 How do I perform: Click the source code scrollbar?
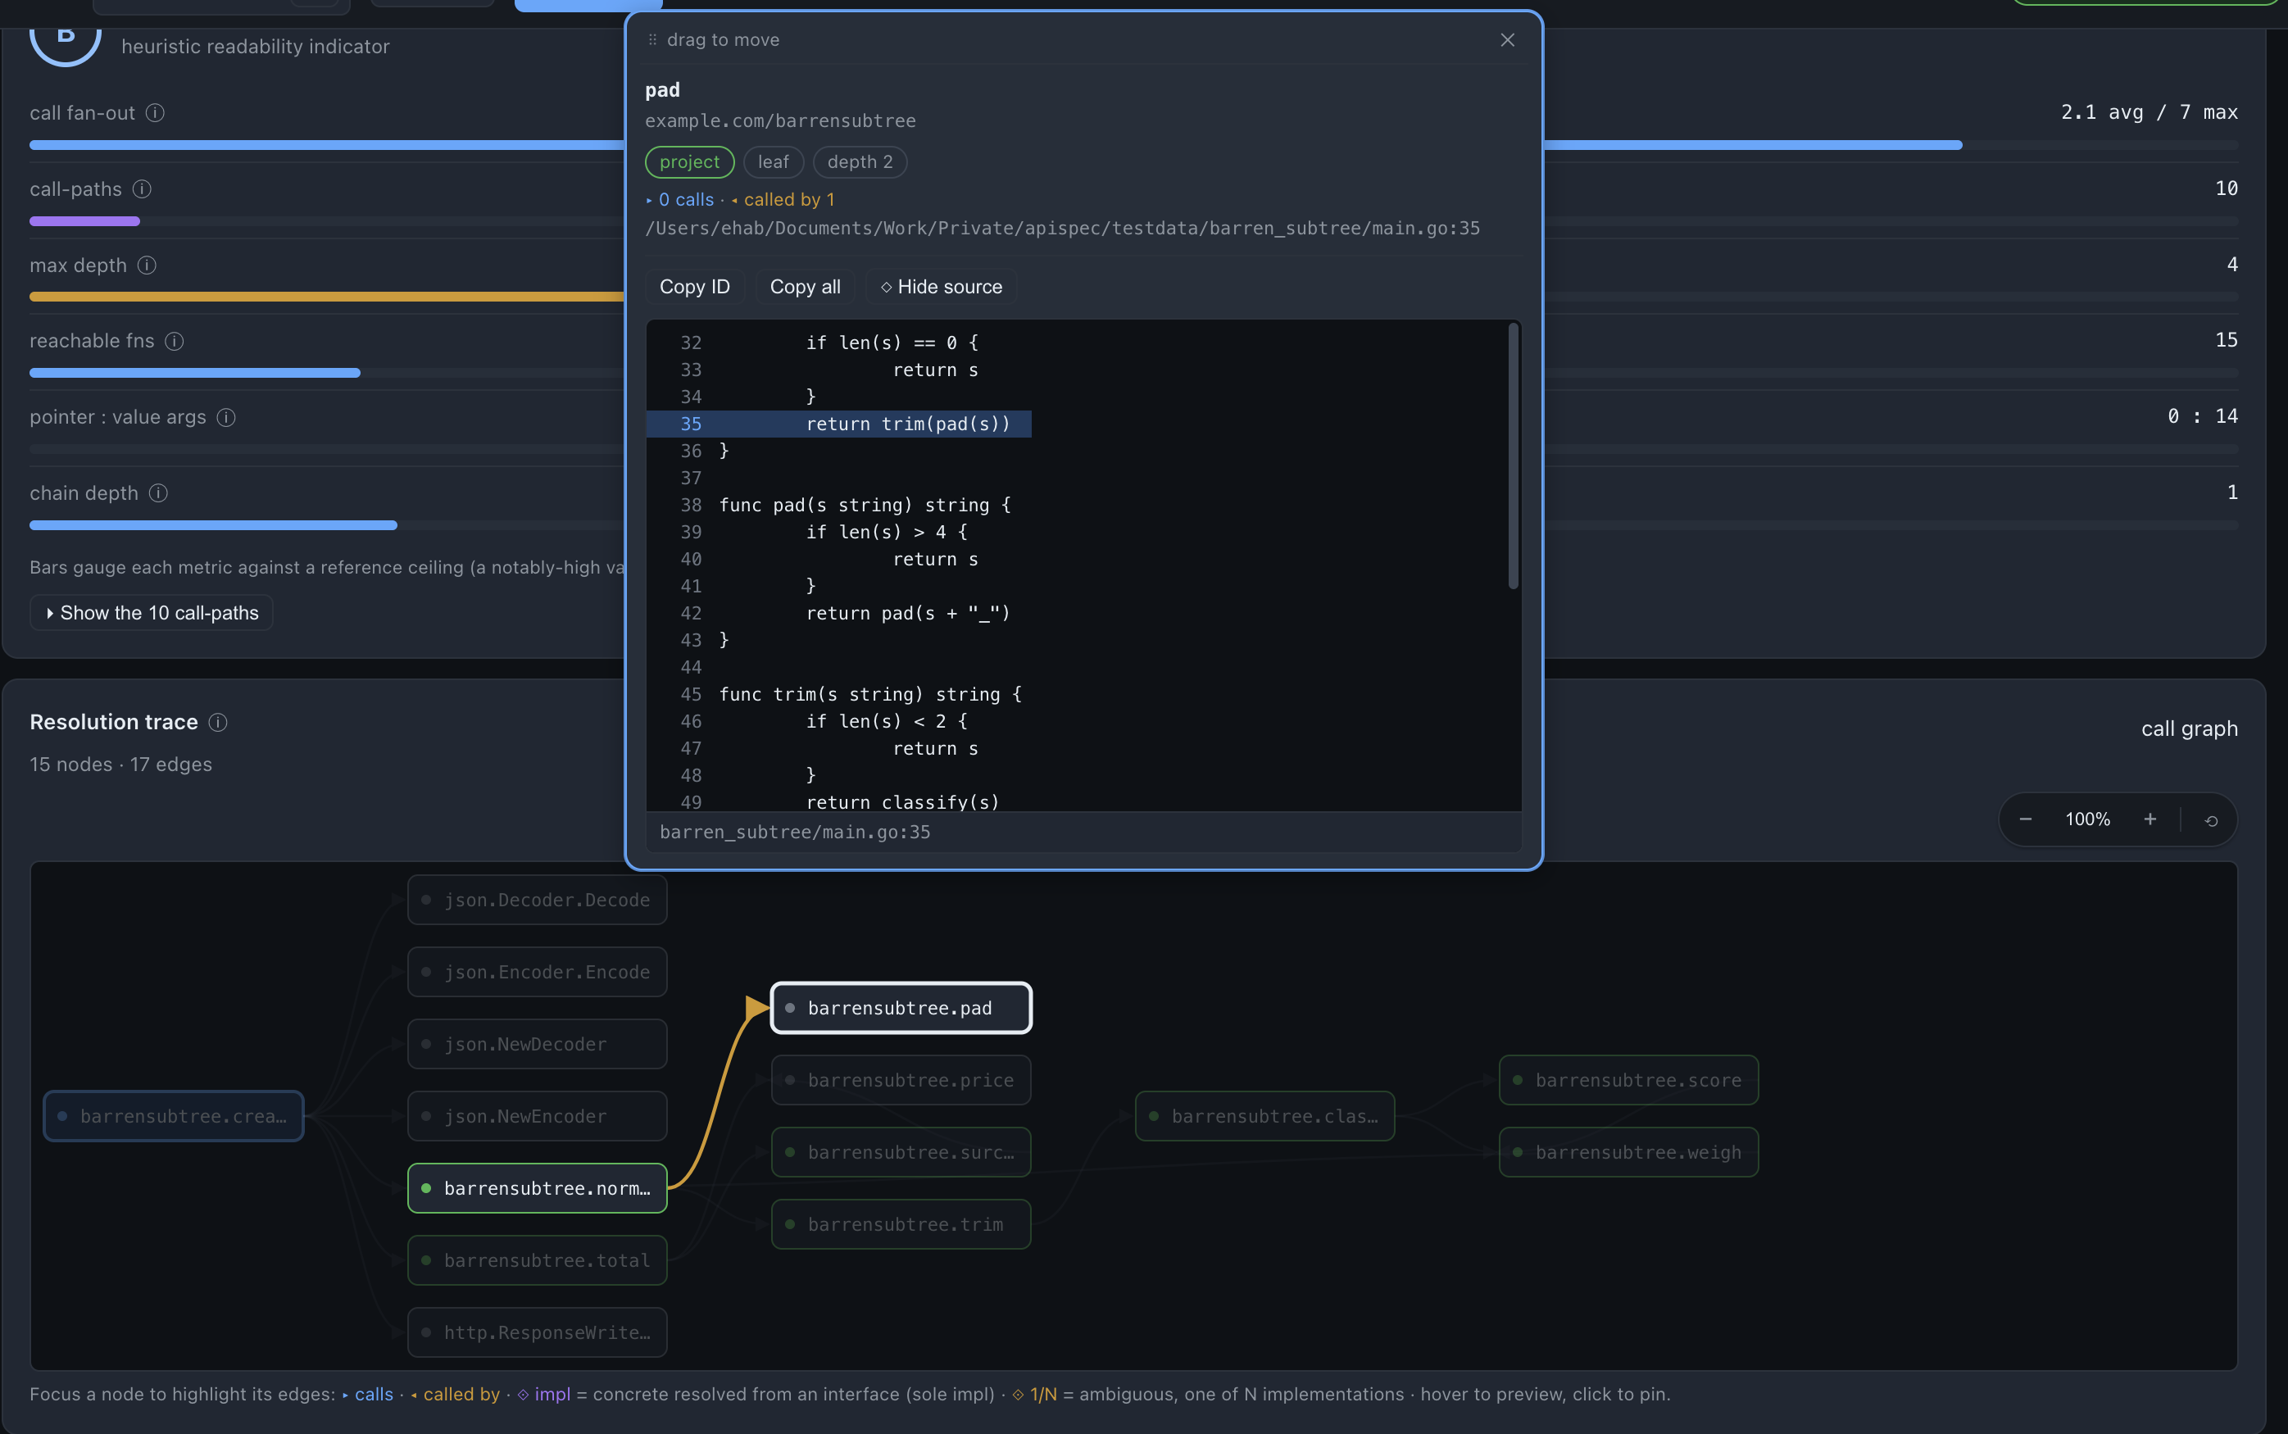point(1514,456)
